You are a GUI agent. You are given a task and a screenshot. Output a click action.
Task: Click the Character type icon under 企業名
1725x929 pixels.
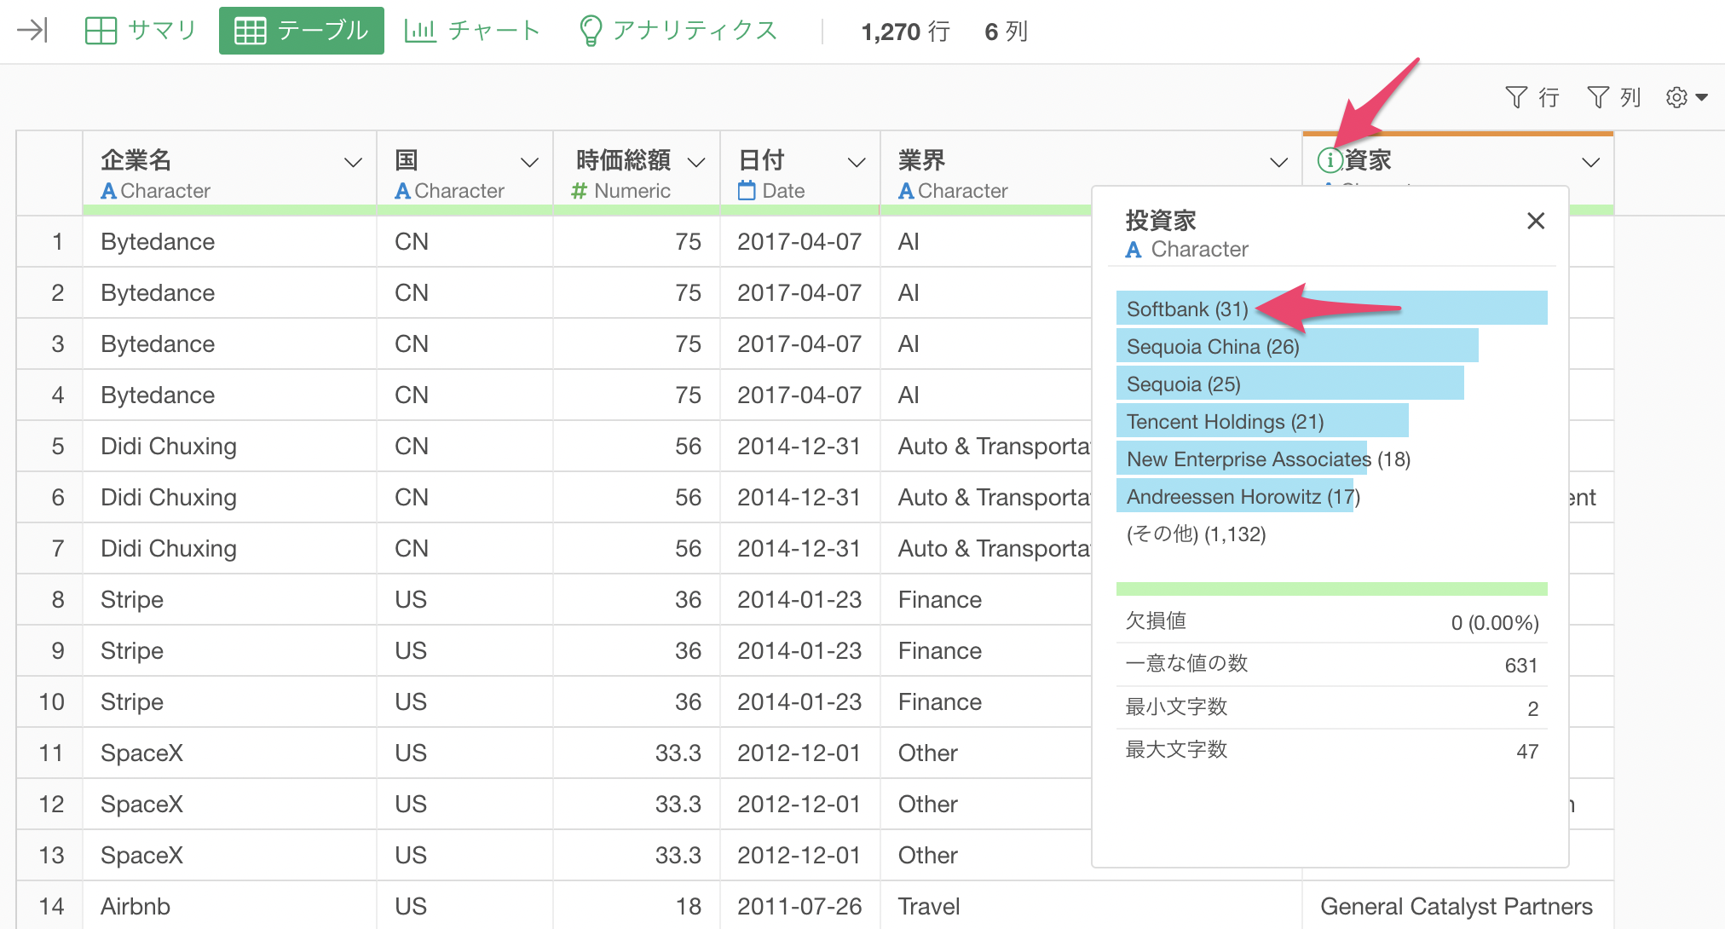click(x=108, y=191)
